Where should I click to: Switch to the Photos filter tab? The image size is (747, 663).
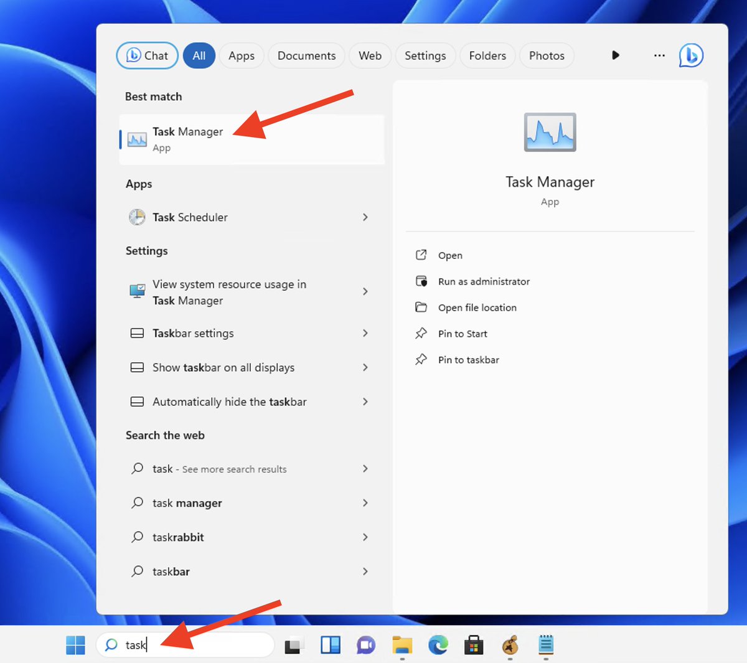pos(547,55)
